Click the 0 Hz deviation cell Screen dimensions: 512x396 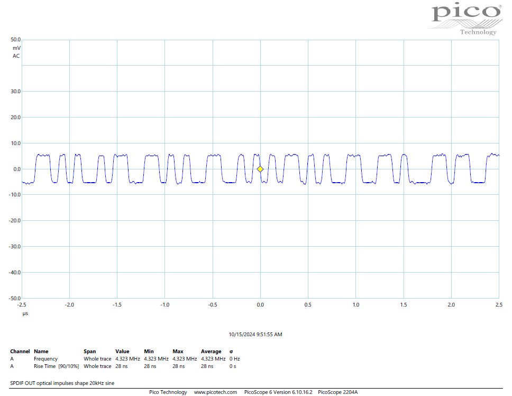[x=234, y=359]
